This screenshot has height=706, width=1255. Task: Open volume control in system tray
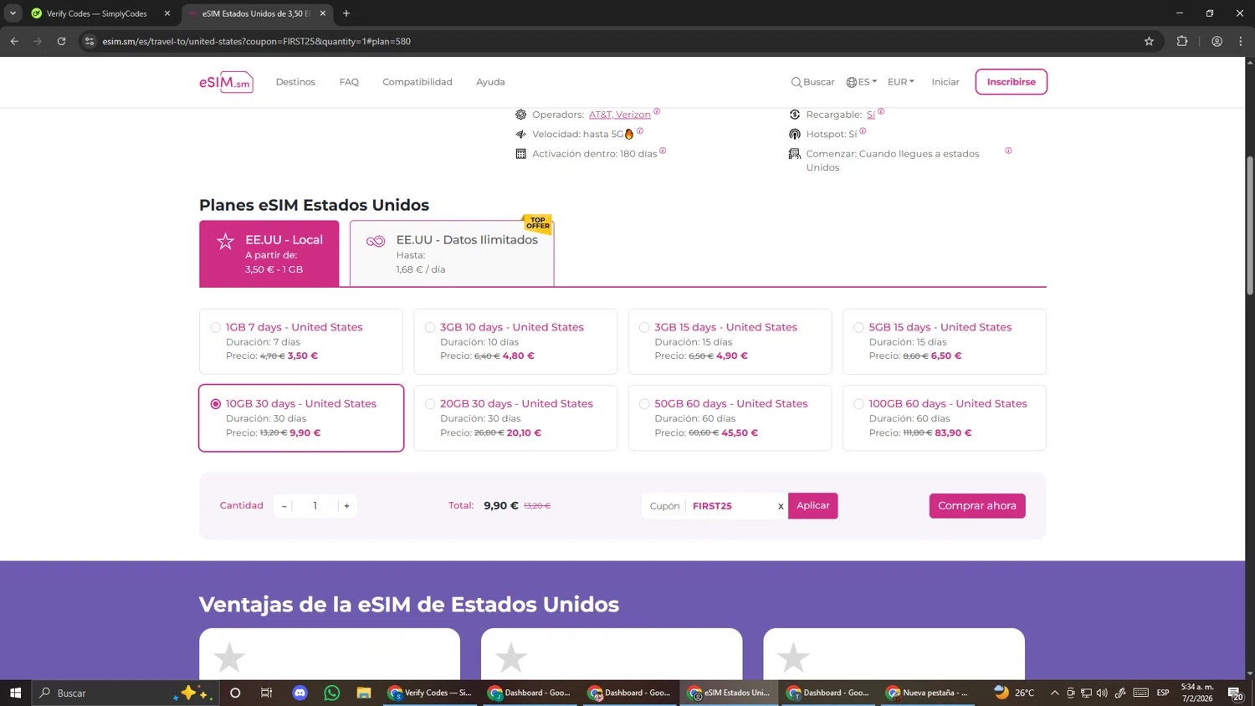(1102, 693)
